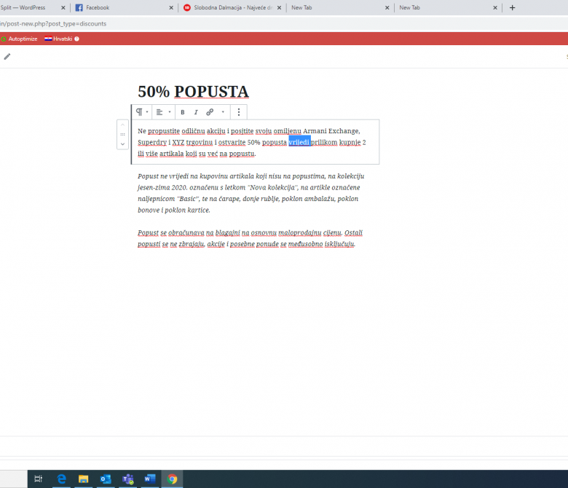Open block options three-dot menu
The width and height of the screenshot is (568, 488).
239,112
